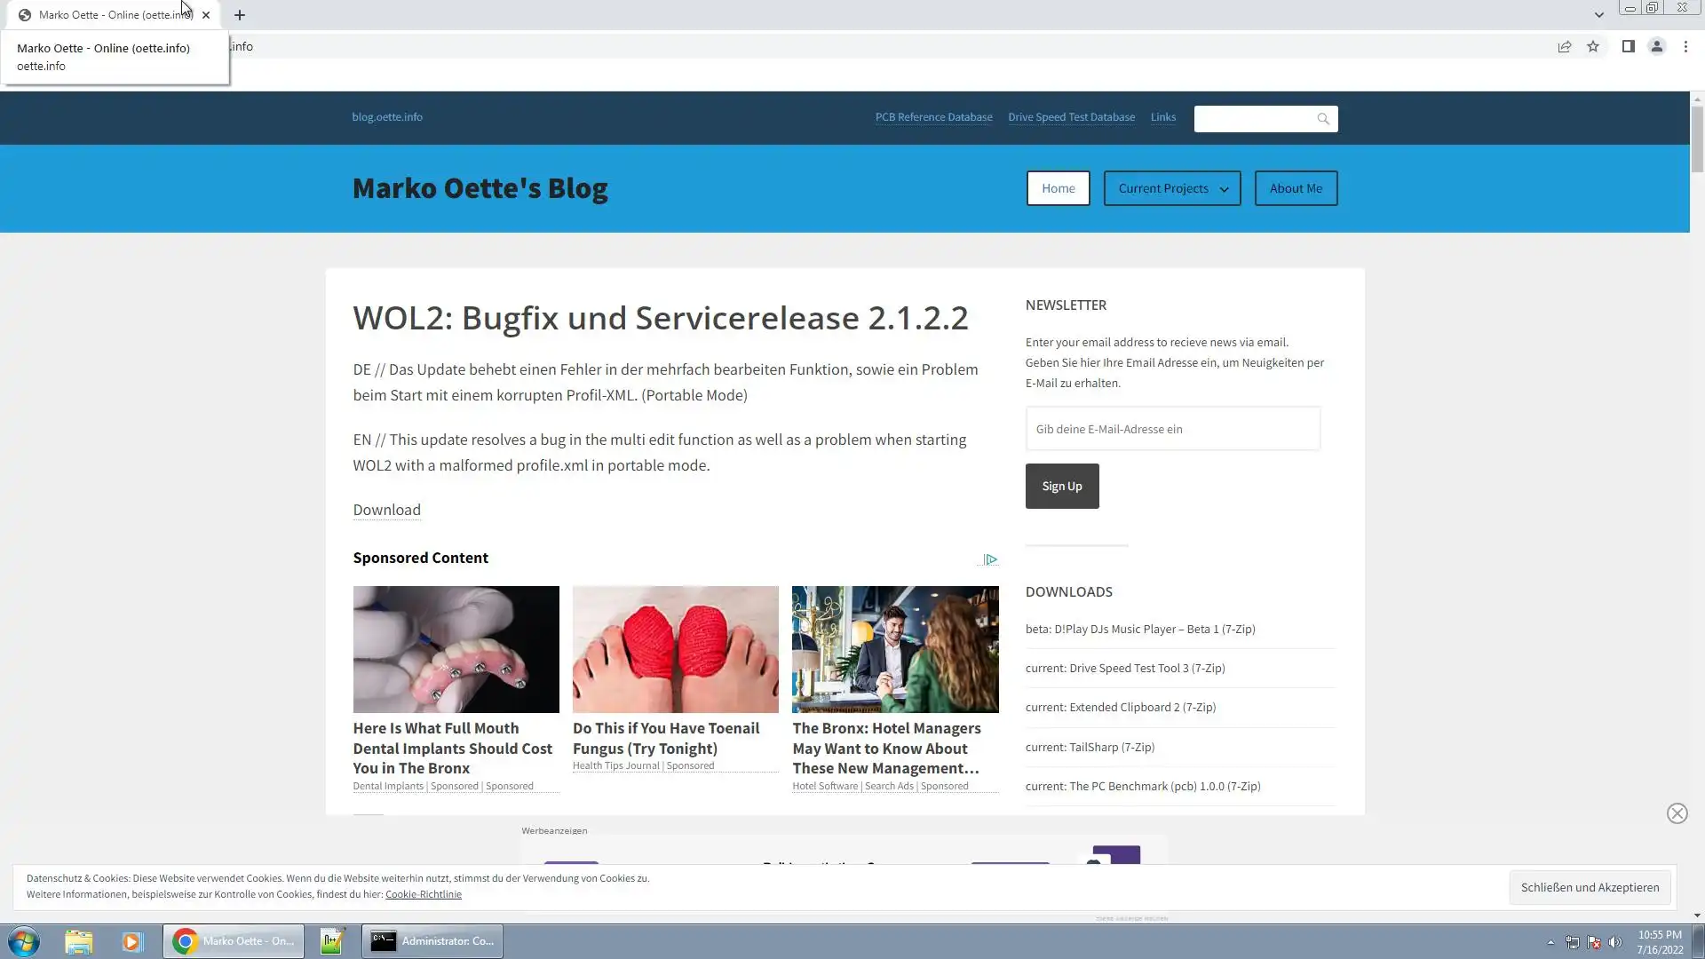Open the Chrome three-dot menu
This screenshot has height=959, width=1705.
(1685, 46)
